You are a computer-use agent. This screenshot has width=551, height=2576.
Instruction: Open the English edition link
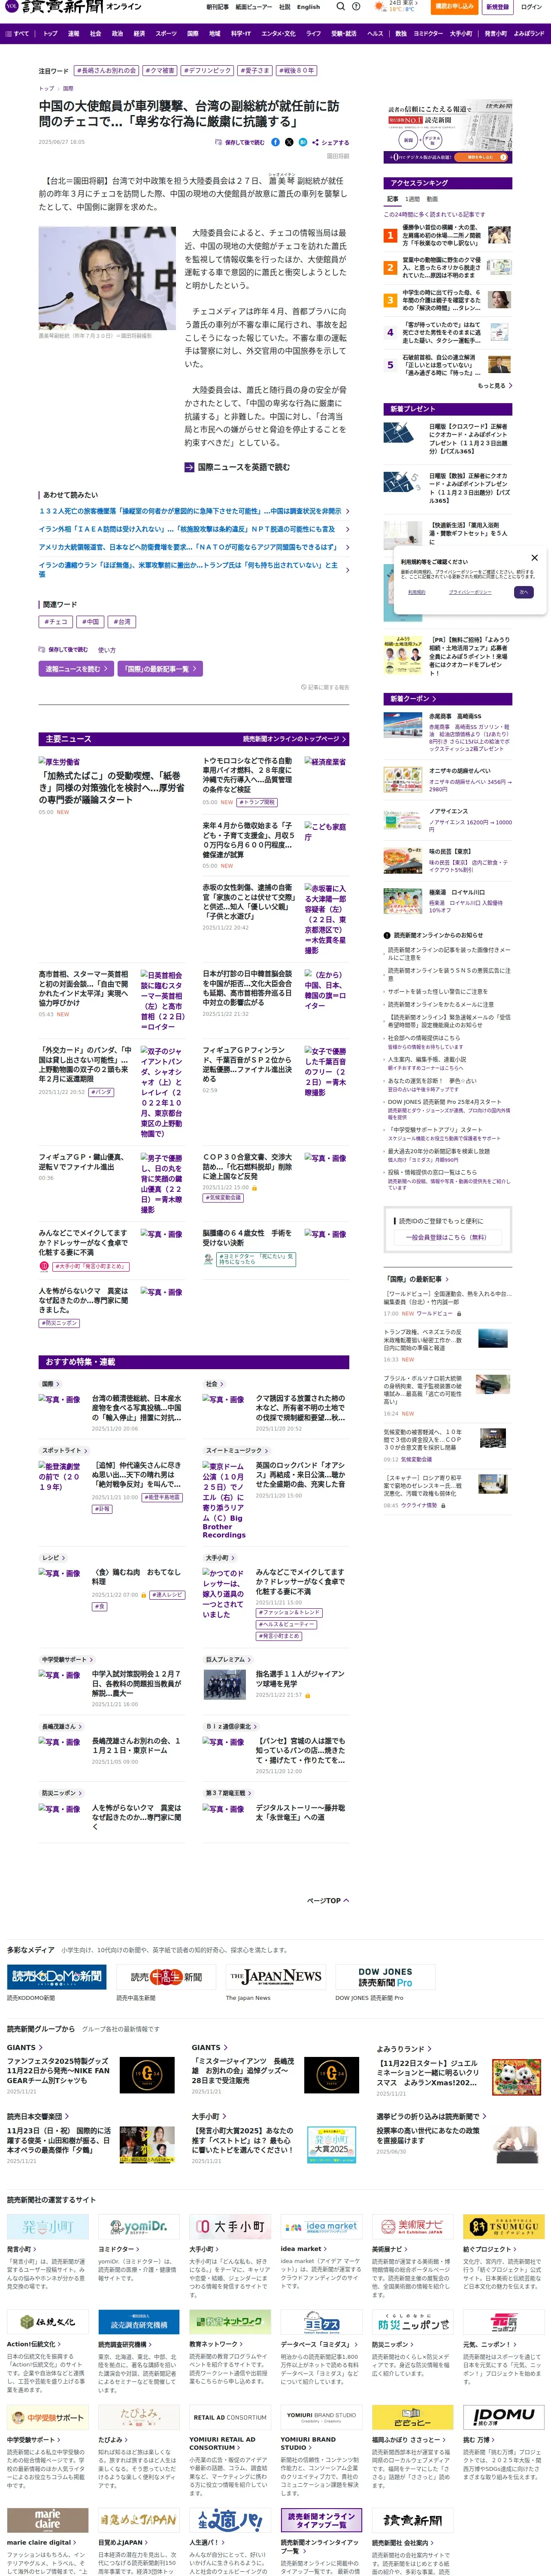[x=308, y=7]
